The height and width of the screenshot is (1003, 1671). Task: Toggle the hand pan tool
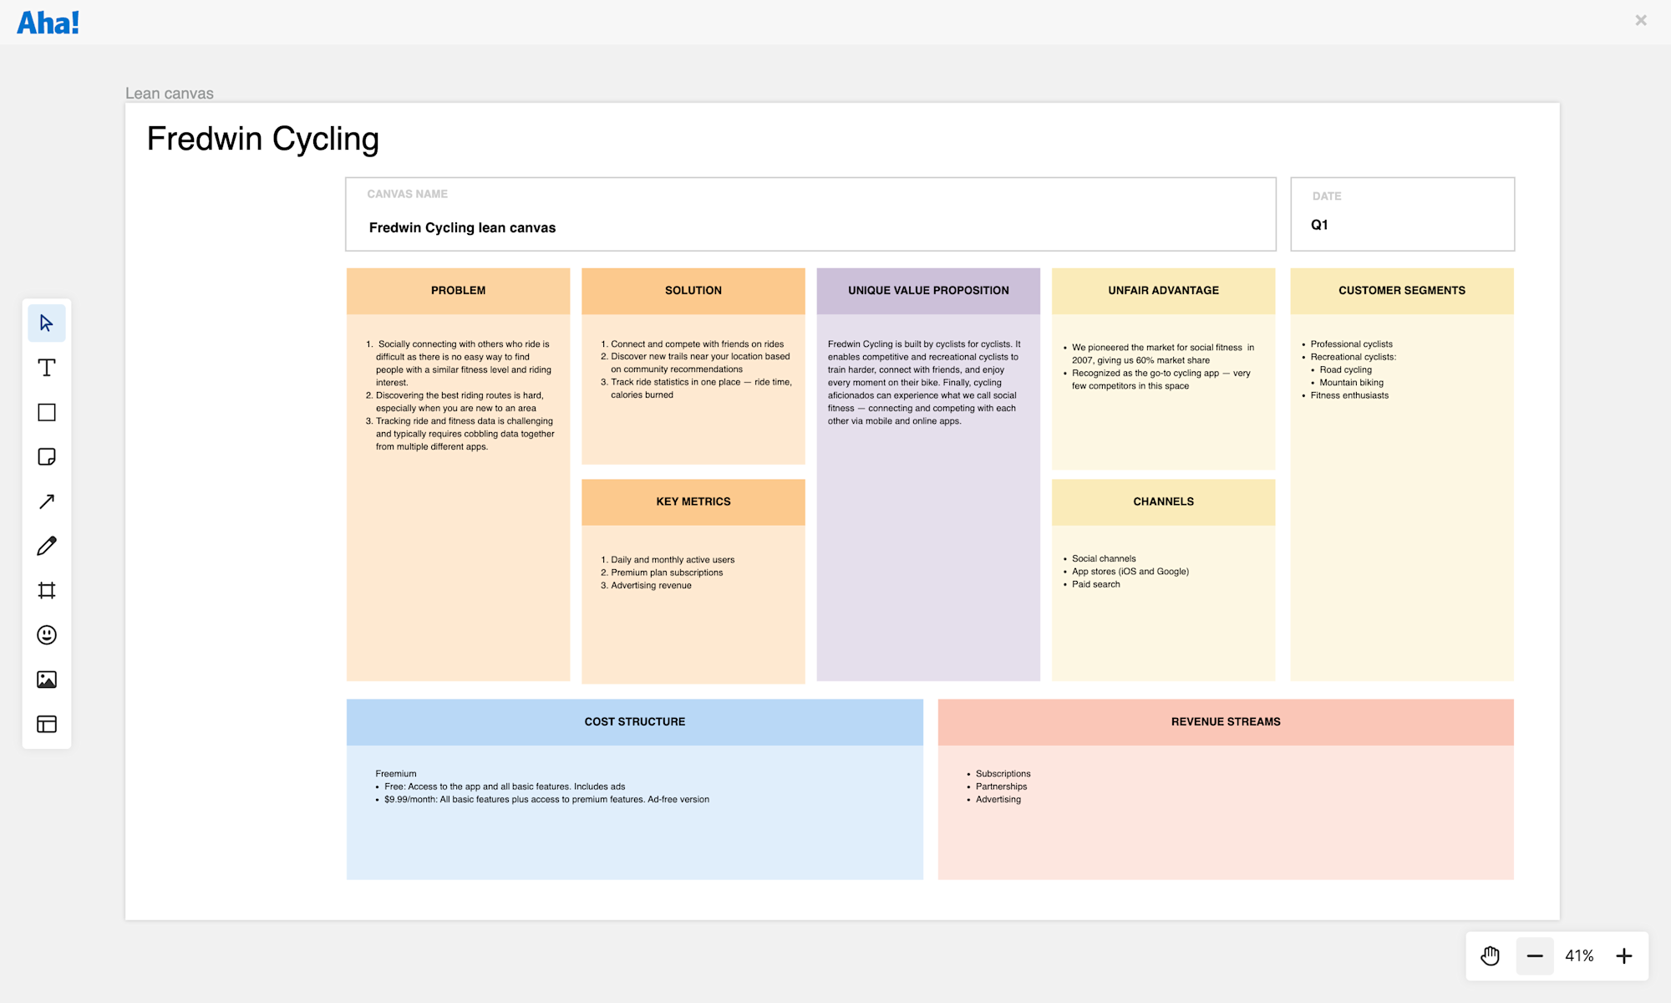tap(1491, 956)
